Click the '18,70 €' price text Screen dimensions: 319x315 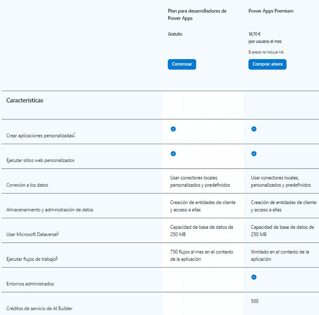pos(254,34)
